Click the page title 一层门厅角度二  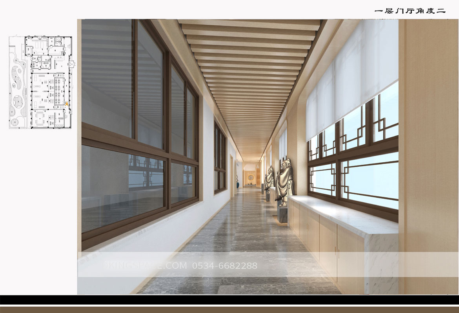(410, 11)
